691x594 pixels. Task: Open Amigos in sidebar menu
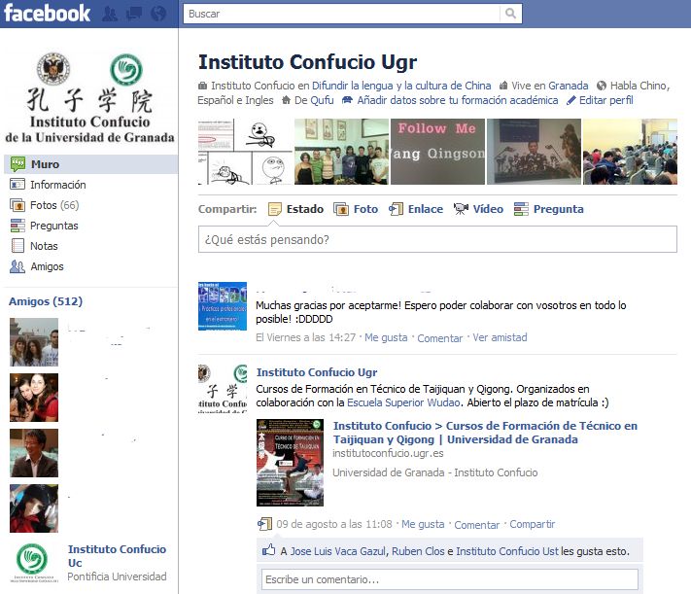pyautogui.click(x=47, y=266)
